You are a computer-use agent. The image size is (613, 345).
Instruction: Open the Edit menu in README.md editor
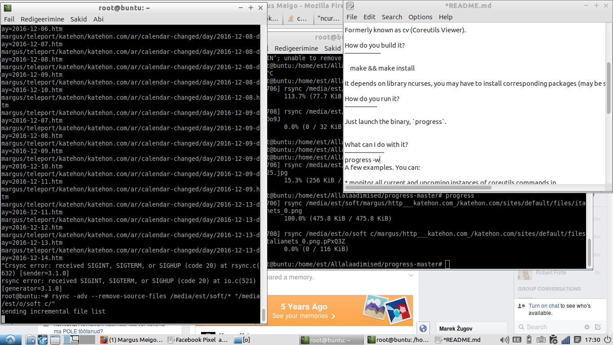(x=369, y=17)
